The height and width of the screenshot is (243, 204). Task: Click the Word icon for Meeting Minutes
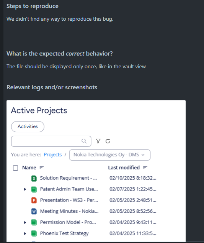coord(34,211)
